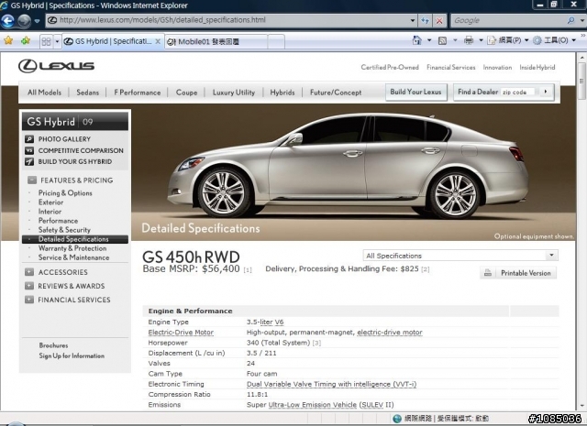This screenshot has width=587, height=426.
Task: Open a new blank tab
Action: [x=276, y=41]
